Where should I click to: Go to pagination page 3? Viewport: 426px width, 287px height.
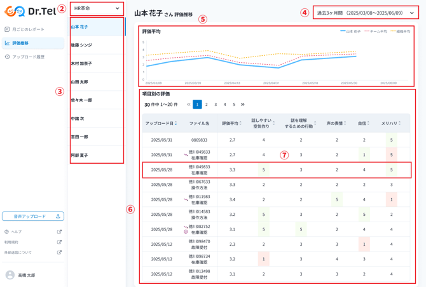tap(216, 104)
